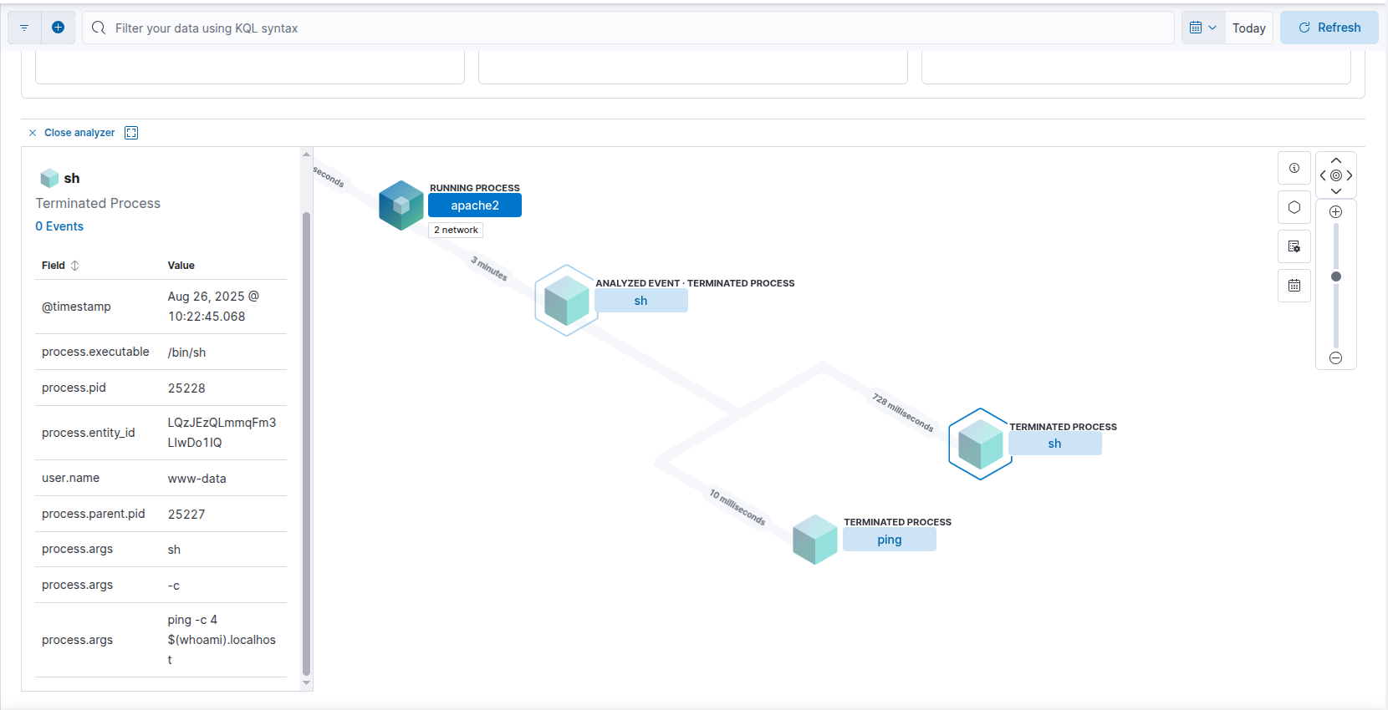Viewport: 1388px width, 710px height.
Task: Open the 0 Events link
Action: tap(59, 226)
